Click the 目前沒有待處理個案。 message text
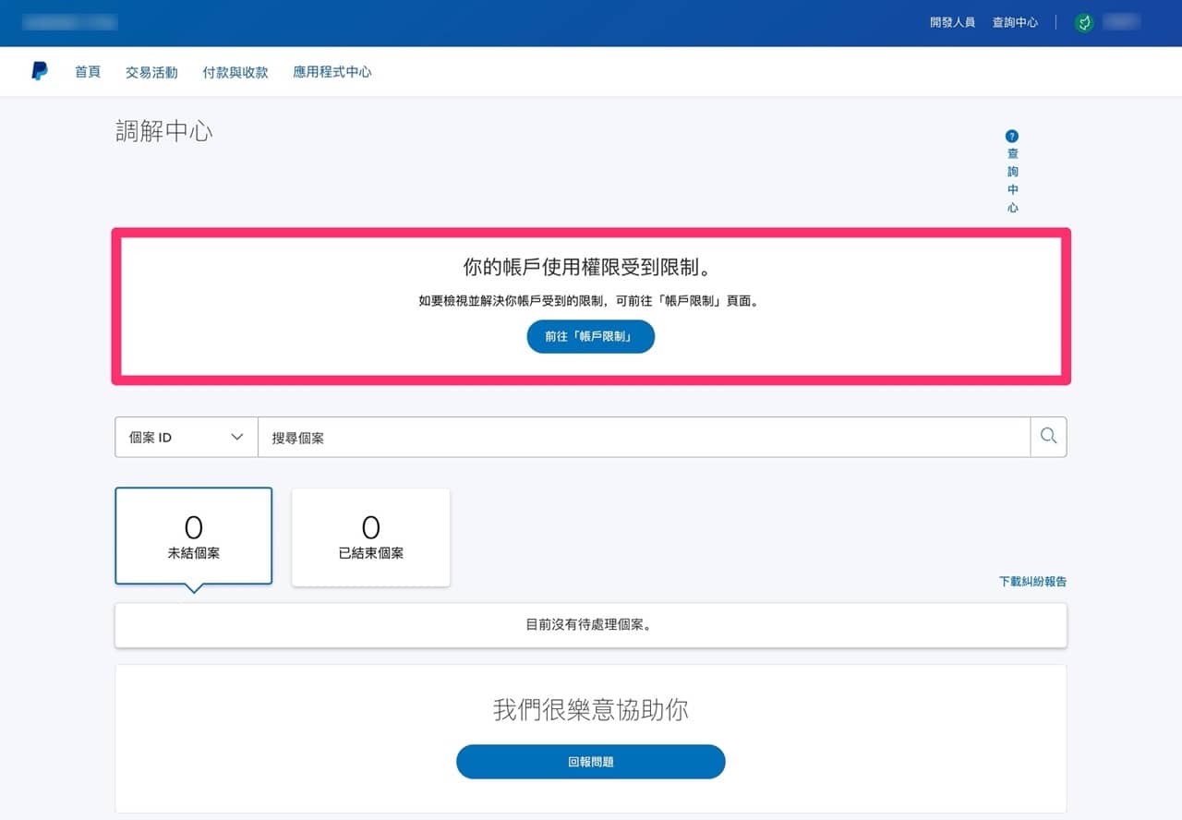Viewport: 1182px width, 820px height. (x=591, y=625)
